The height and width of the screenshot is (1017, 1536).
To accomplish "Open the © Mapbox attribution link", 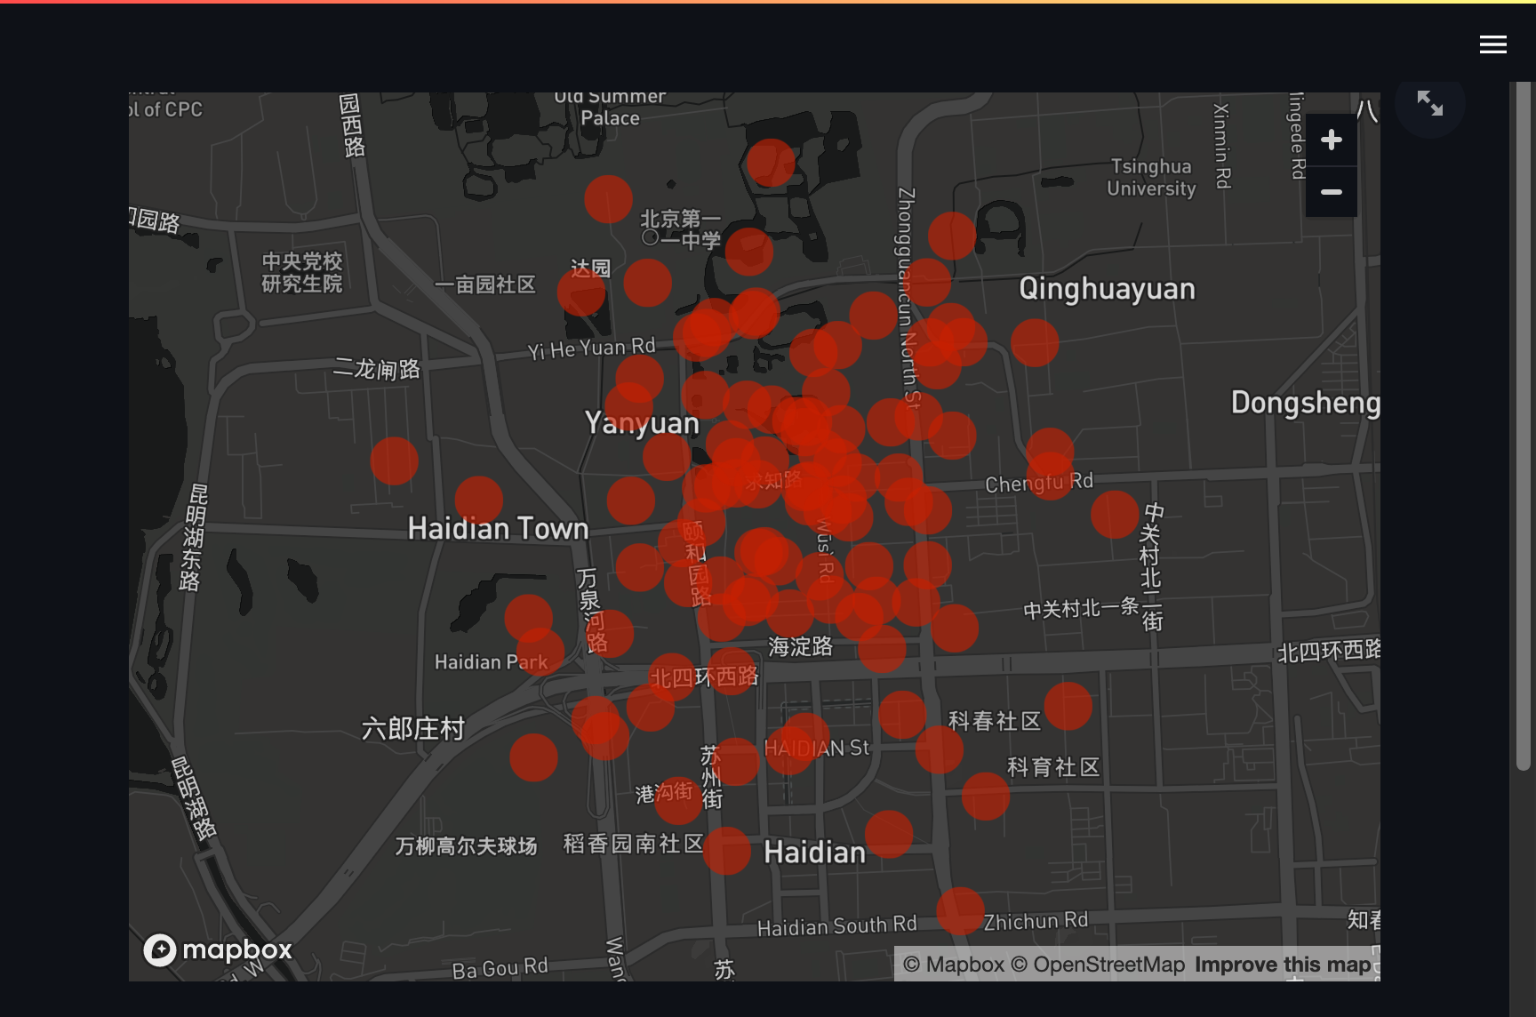I will pyautogui.click(x=953, y=965).
